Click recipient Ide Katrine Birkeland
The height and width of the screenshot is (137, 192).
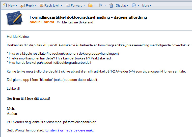77,22
